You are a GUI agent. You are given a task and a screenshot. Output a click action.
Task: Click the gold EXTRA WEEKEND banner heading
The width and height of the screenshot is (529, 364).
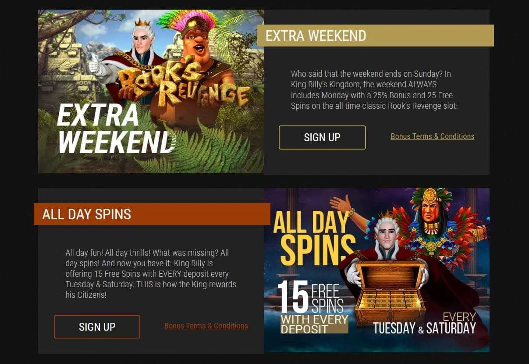375,36
